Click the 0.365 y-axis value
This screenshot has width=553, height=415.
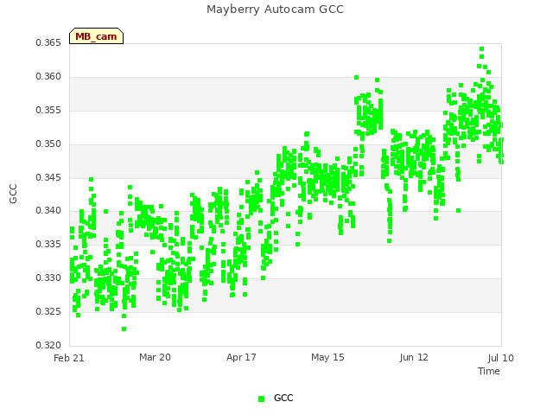[48, 43]
